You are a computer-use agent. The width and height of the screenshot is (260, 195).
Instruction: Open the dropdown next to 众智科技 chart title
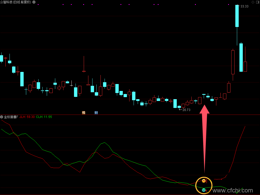coord(34,2)
